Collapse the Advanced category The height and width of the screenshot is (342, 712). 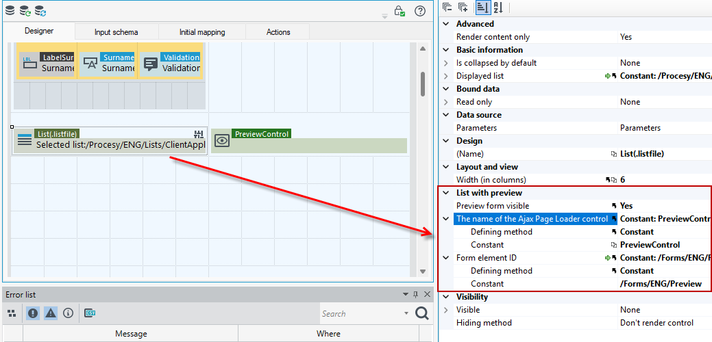pos(446,24)
